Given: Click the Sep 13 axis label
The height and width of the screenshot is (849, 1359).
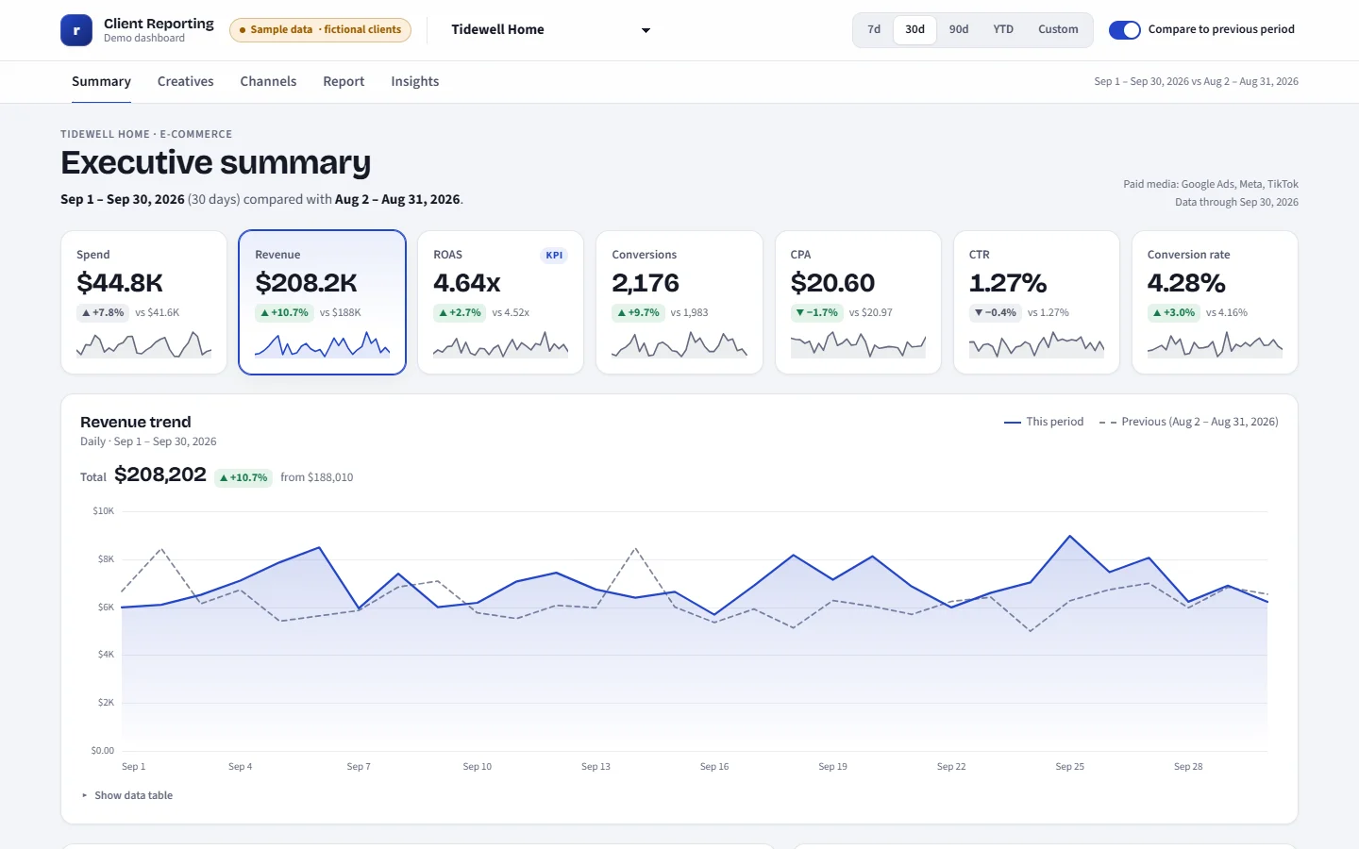Looking at the screenshot, I should (x=596, y=767).
